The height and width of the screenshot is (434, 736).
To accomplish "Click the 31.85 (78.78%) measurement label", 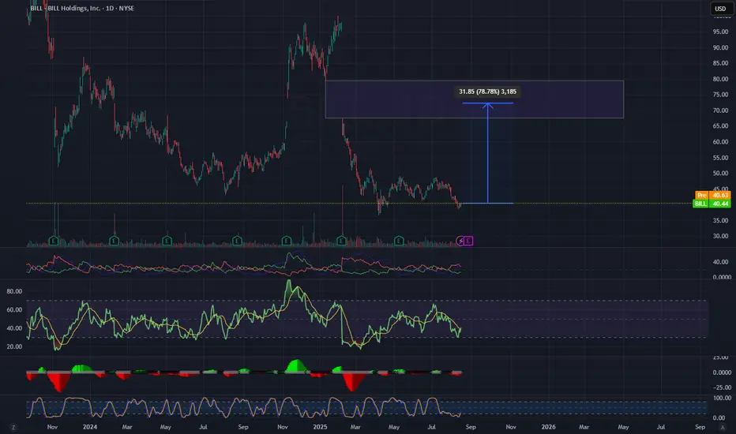I will click(488, 92).
